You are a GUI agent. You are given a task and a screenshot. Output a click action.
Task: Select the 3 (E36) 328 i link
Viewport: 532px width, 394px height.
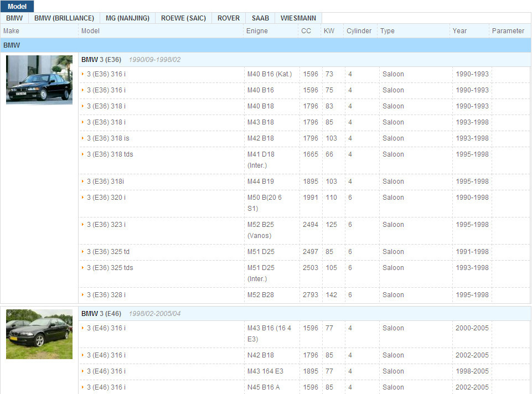(106, 295)
